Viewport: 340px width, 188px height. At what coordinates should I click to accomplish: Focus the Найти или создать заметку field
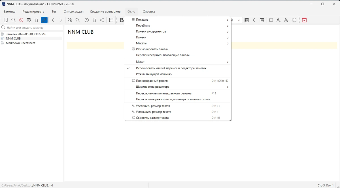point(32,28)
